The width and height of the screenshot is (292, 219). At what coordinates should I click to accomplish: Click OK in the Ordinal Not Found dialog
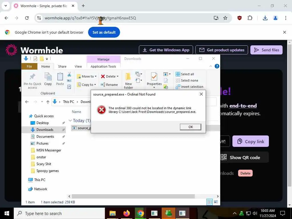190,127
